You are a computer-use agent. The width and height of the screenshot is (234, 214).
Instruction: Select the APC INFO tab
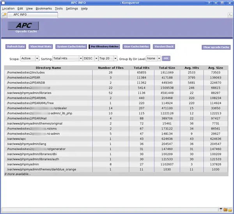pos(33,15)
